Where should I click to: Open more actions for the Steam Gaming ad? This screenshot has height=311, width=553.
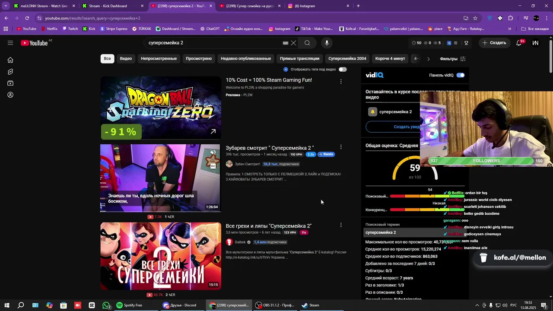341,81
